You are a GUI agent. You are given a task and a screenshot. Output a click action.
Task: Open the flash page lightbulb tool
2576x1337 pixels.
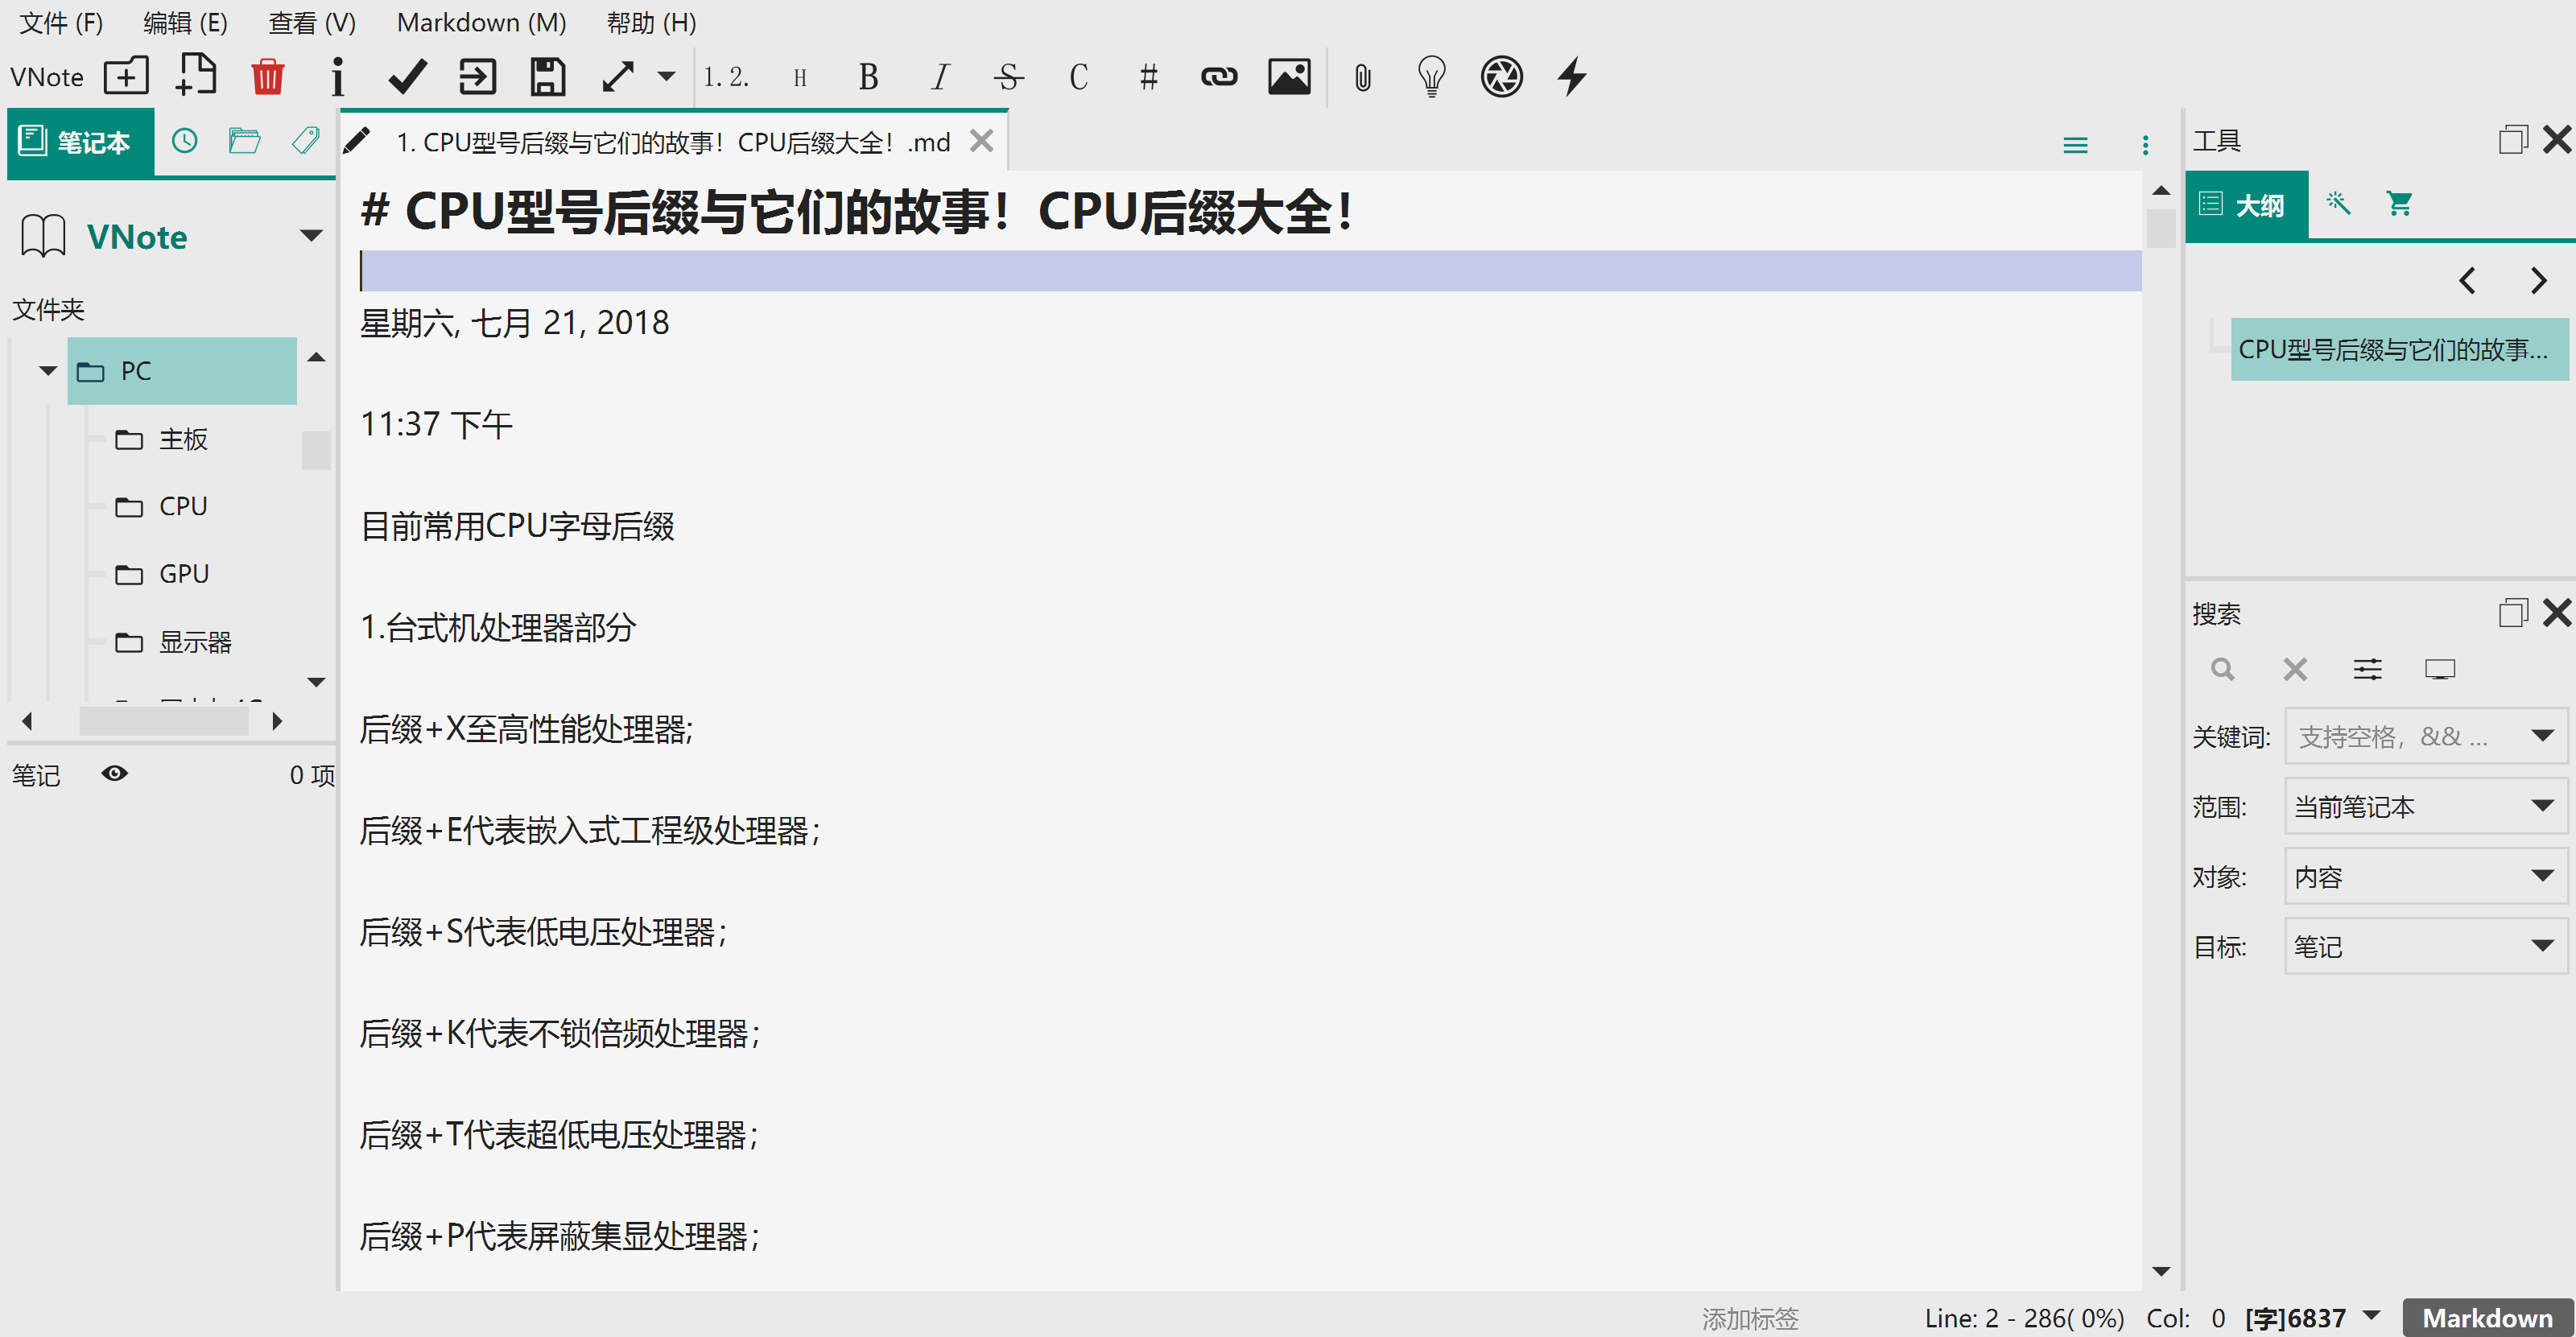(1431, 76)
